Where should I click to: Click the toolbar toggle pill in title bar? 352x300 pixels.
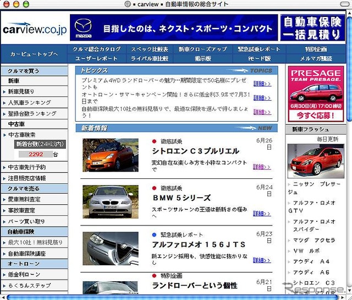345,4
